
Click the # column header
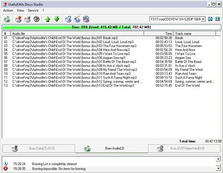pyautogui.click(x=6, y=33)
